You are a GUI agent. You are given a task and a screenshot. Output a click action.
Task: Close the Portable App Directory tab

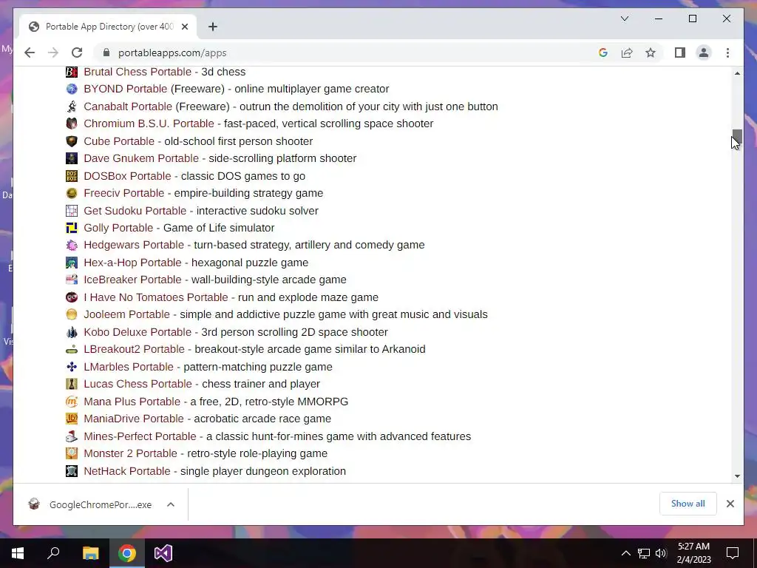184,27
